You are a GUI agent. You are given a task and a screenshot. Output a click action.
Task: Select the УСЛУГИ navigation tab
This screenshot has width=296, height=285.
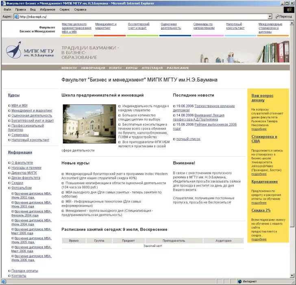pos(115,68)
